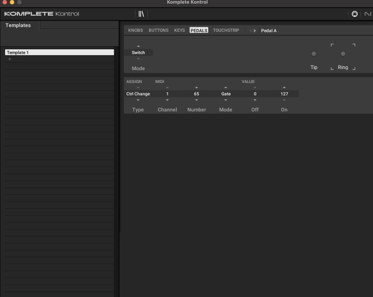Switch to the BUTTONS tab
The width and height of the screenshot is (373, 297).
(x=159, y=30)
